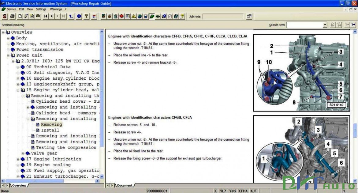Select the Document tab at the bottom
Image resolution: width=358 pixels, height=193 pixels.
pyautogui.click(x=125, y=185)
